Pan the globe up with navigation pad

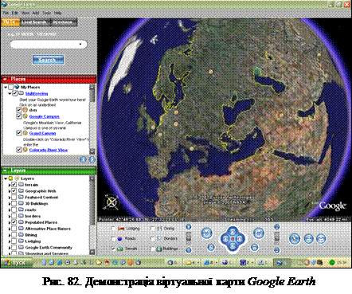(x=233, y=232)
